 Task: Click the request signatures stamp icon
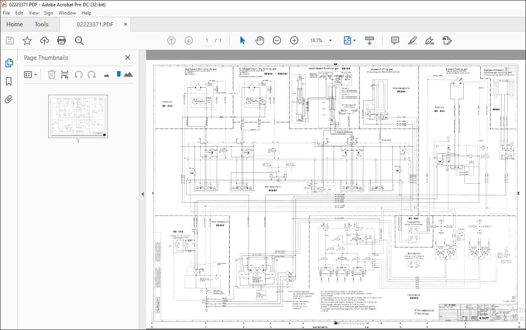click(447, 41)
